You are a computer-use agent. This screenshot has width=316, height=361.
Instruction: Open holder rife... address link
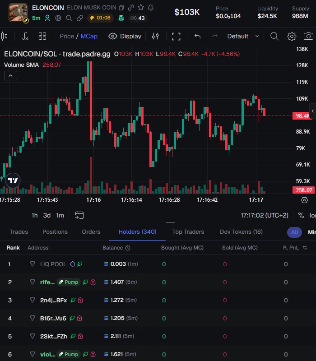pyautogui.click(x=47, y=282)
